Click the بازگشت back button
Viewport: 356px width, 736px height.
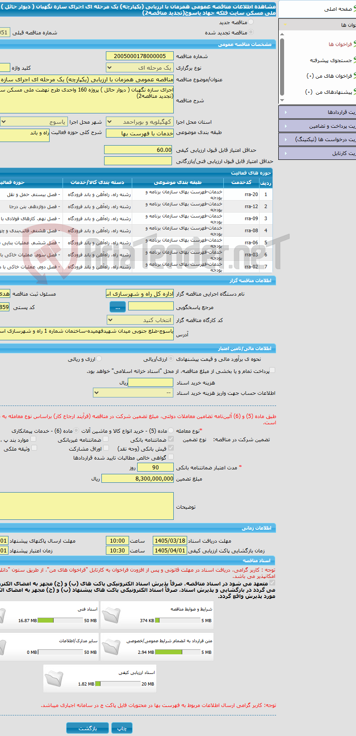88,728
